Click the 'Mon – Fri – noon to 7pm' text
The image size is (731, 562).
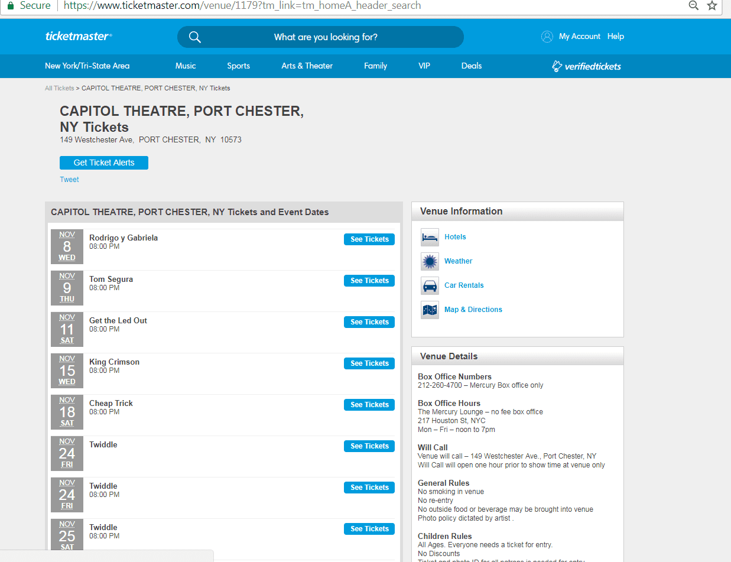coord(456,430)
